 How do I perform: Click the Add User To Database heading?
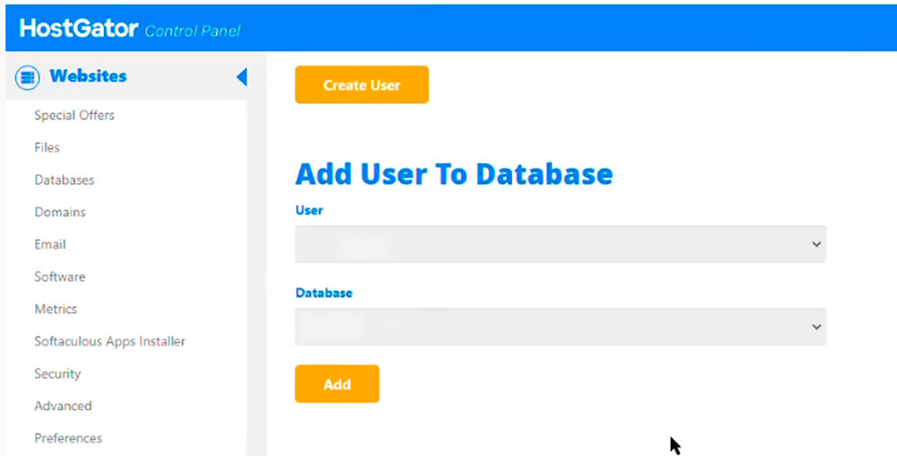coord(454,174)
